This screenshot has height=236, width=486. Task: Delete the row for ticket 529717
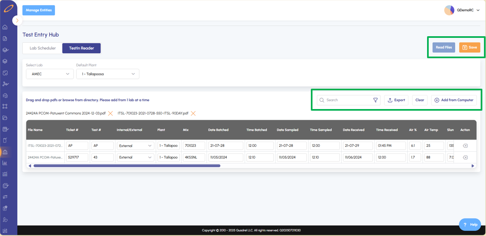pyautogui.click(x=465, y=157)
